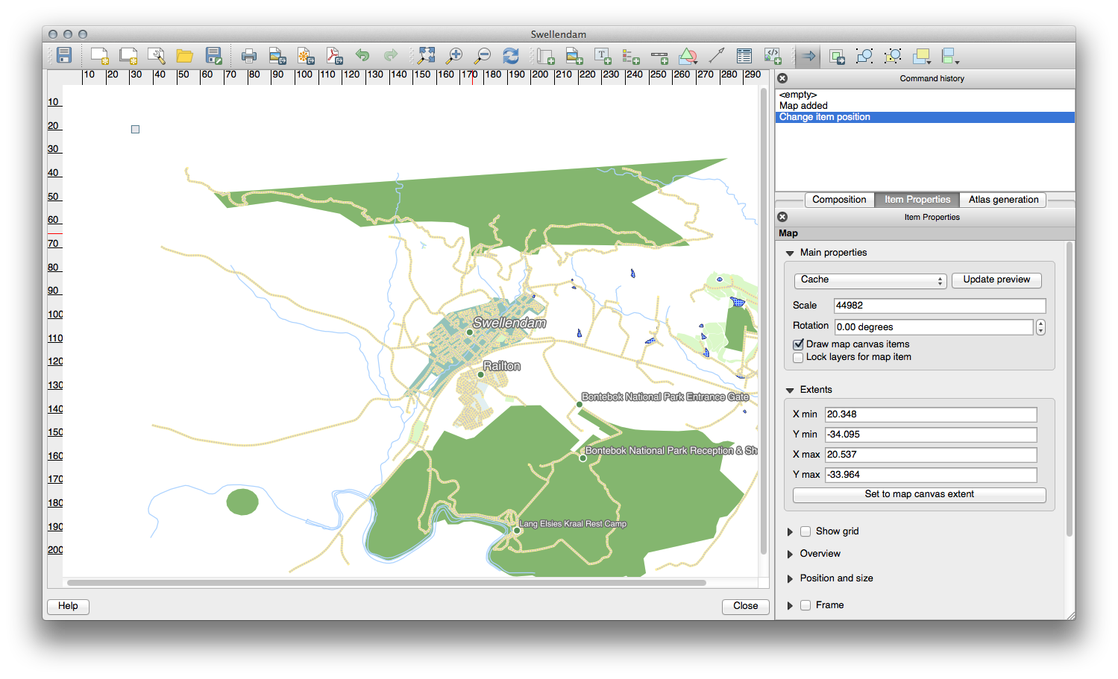Open the Atlas generation tab
Viewport: 1118px width, 679px height.
[1003, 200]
